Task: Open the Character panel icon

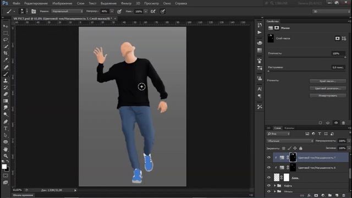Action: click(x=260, y=89)
